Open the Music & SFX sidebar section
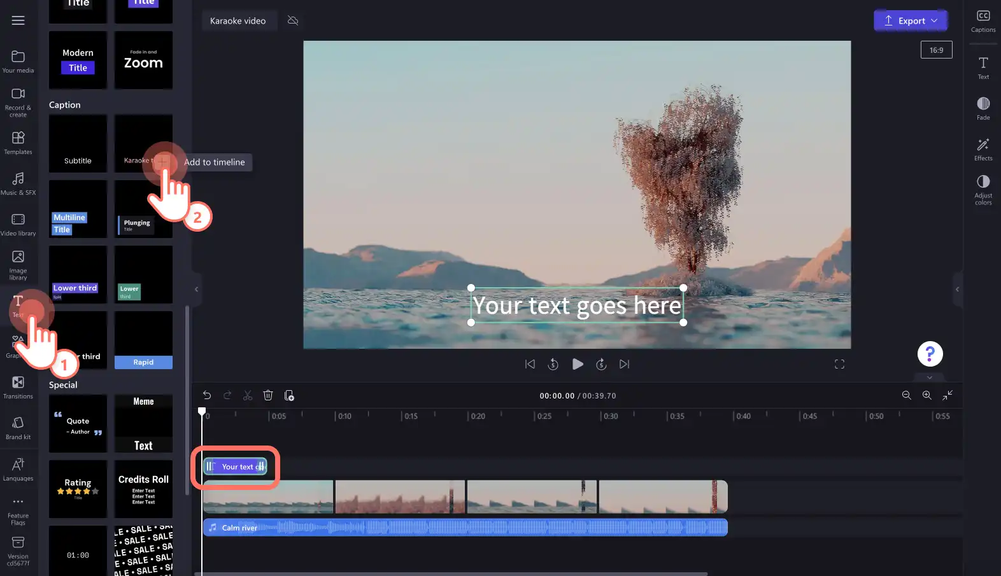This screenshot has width=1001, height=576. click(x=18, y=183)
